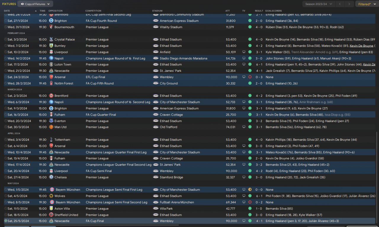Click the Napoli badge in the 14/2/2024 row

pos(51,58)
